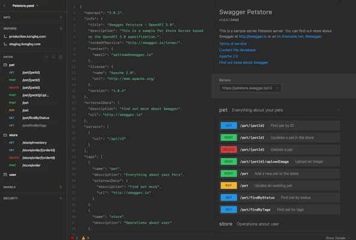Screen dimensions: 356x240
Task: Expand POST uploadImage operation in preview
Action: 280,161
